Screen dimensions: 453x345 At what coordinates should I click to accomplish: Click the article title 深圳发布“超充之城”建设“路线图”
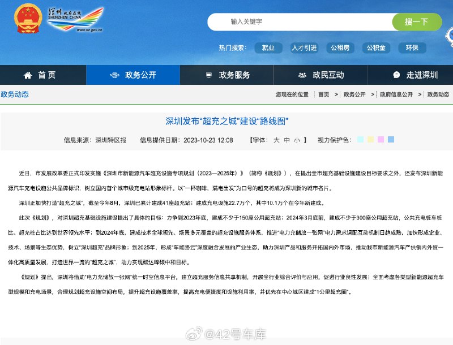[227, 121]
